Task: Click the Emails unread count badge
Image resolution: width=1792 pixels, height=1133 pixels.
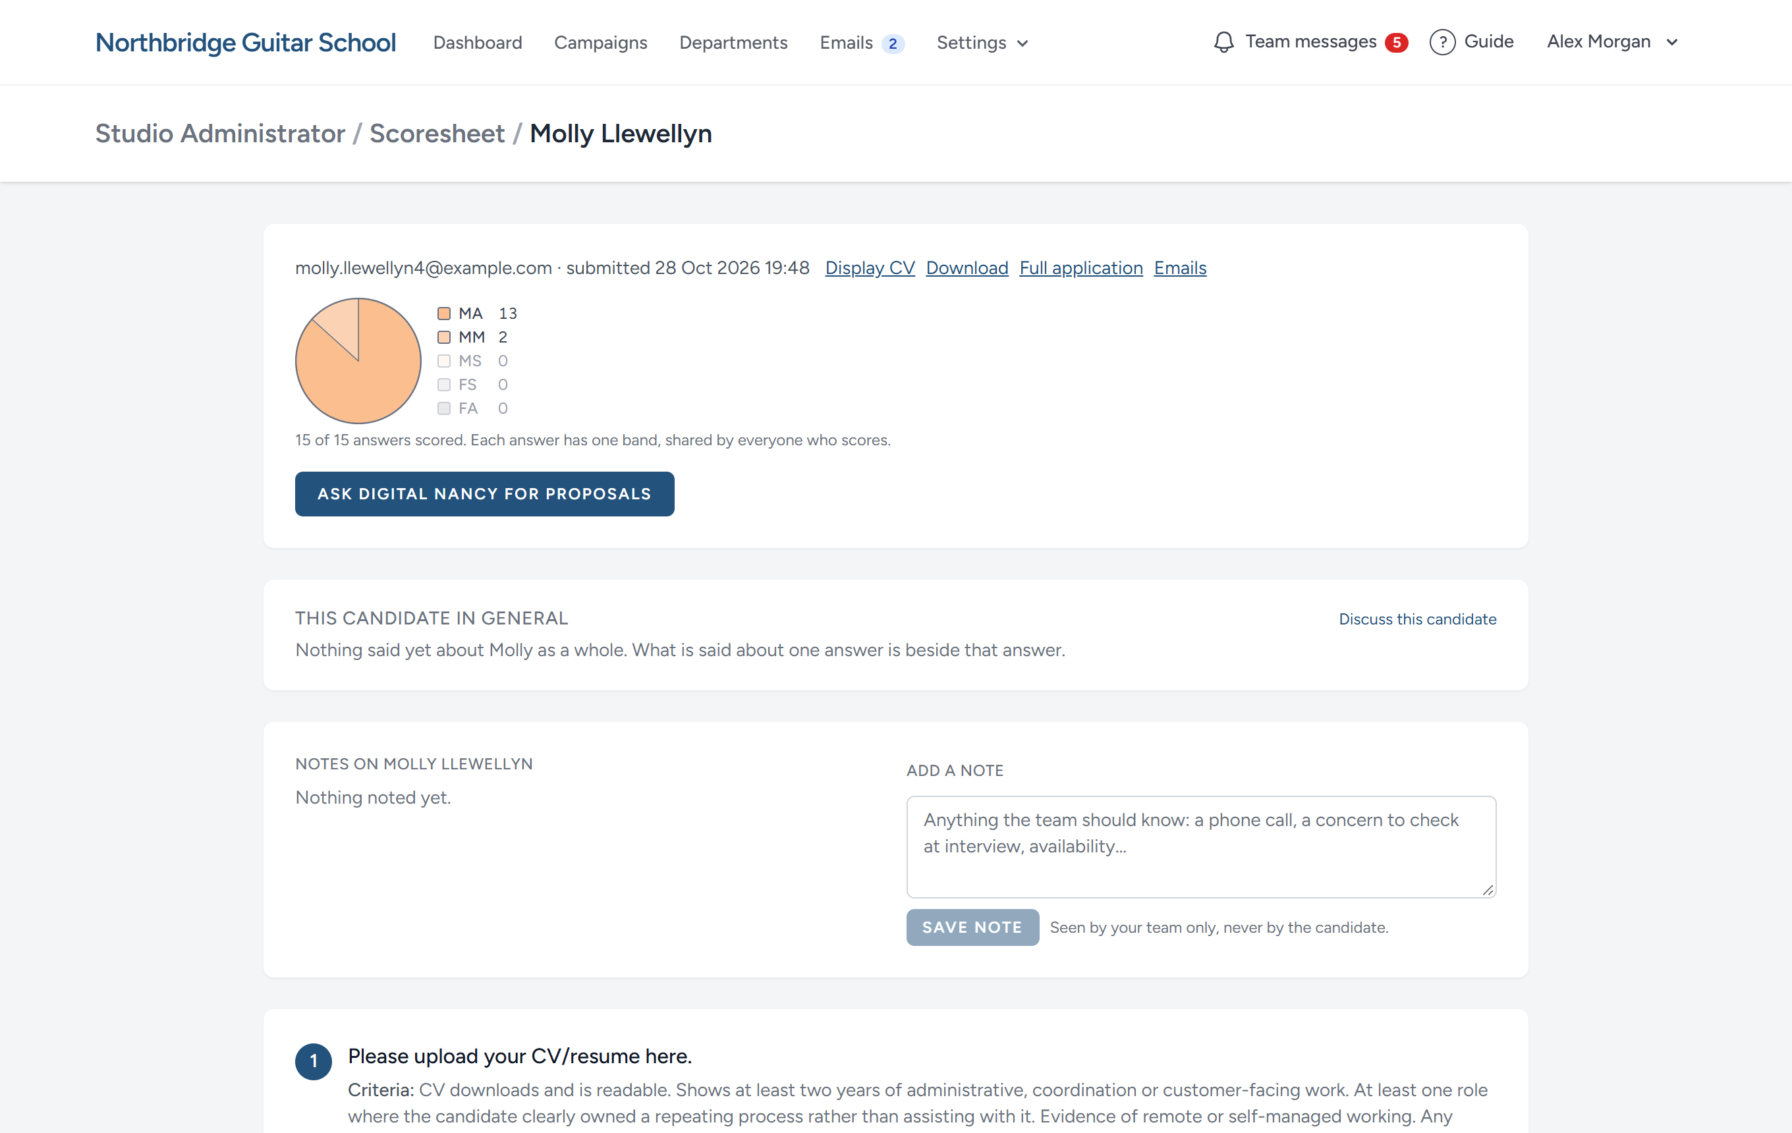Action: [892, 43]
